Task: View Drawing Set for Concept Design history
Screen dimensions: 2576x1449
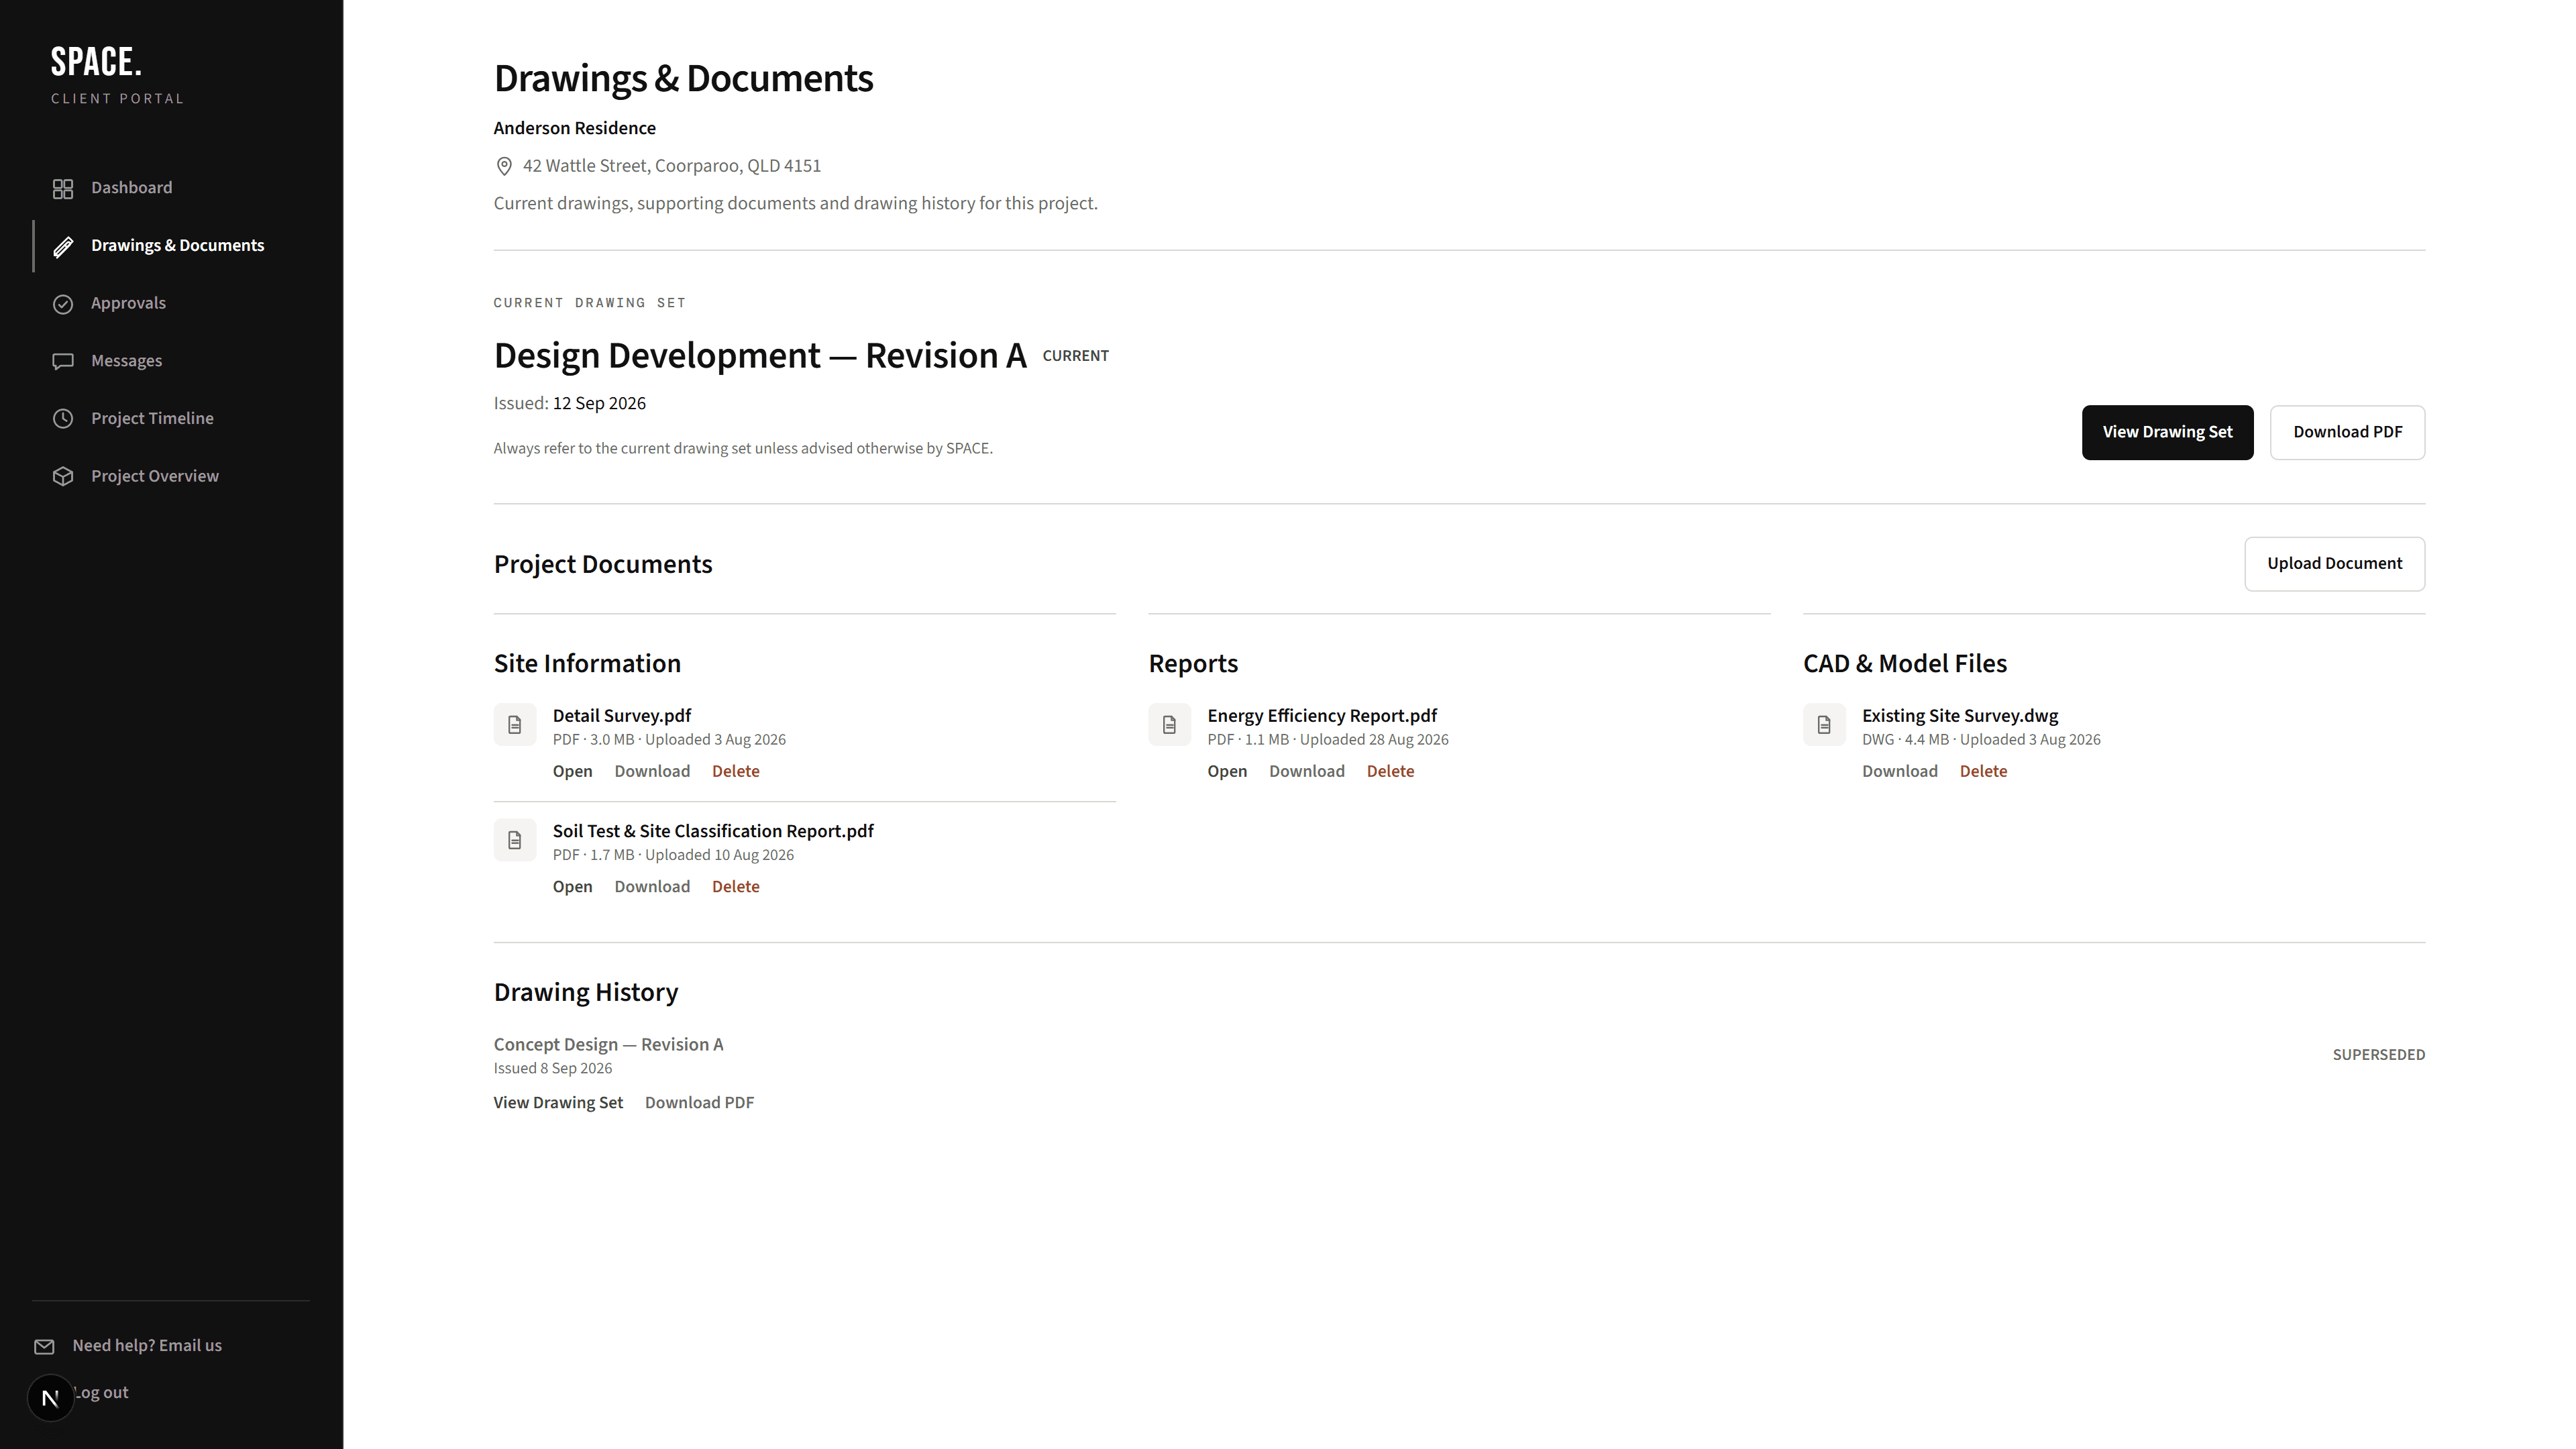Action: (x=558, y=1103)
